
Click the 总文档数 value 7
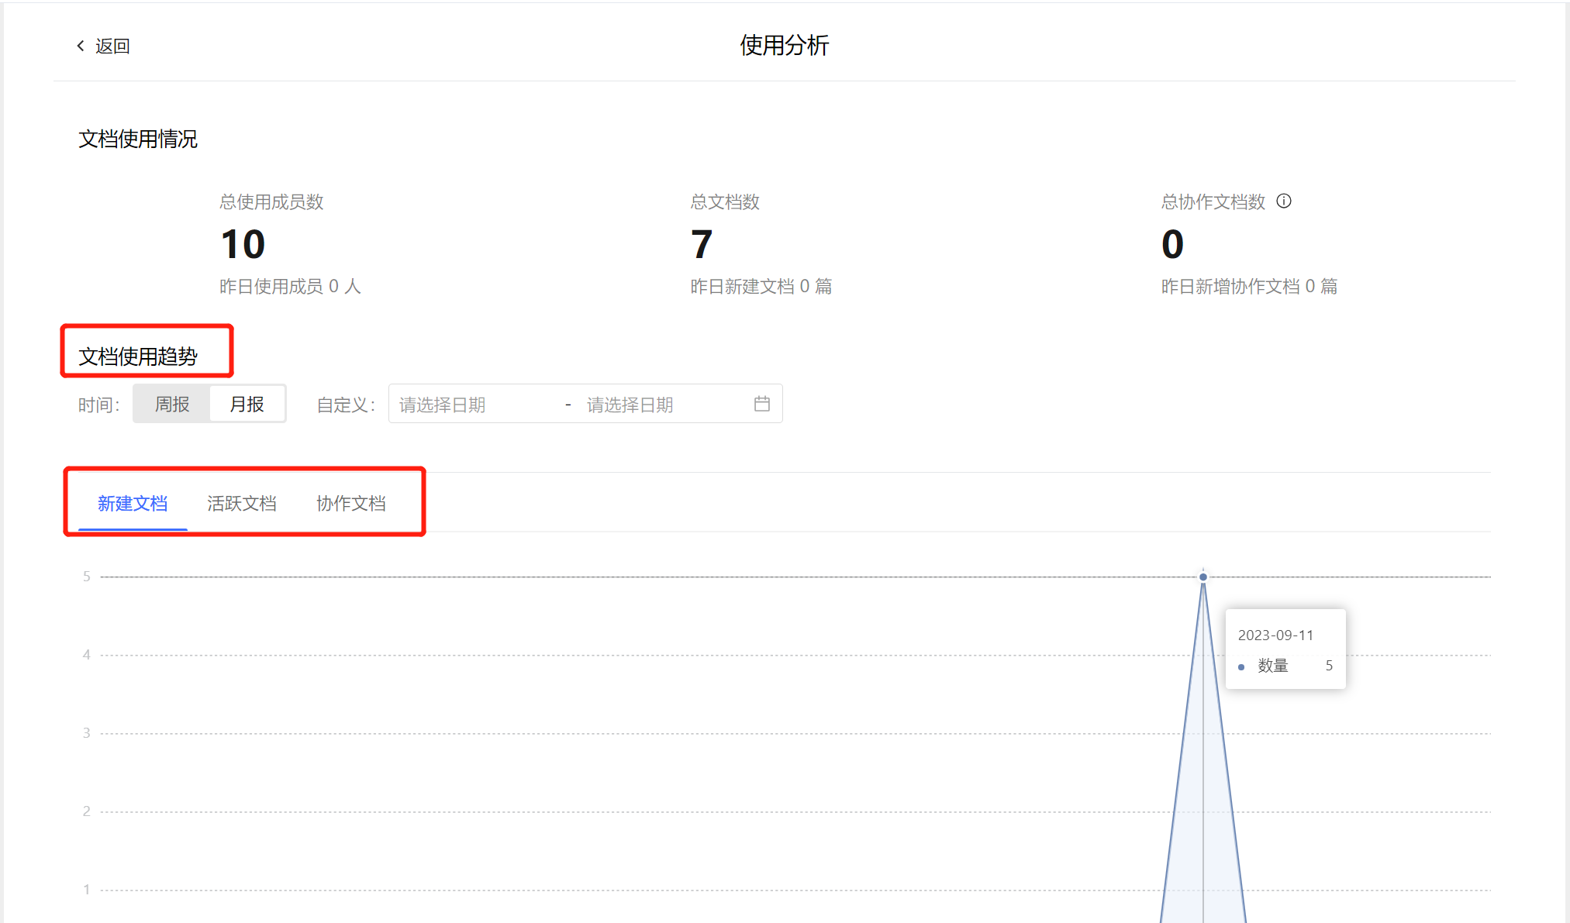pyautogui.click(x=701, y=245)
